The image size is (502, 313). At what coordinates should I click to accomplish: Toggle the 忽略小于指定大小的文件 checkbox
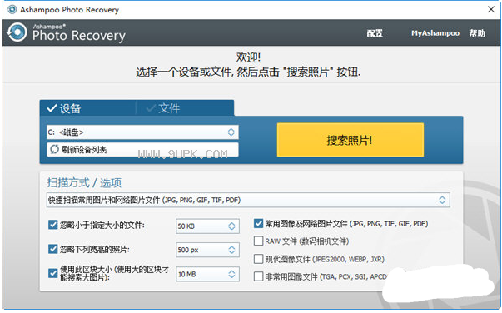(x=52, y=225)
